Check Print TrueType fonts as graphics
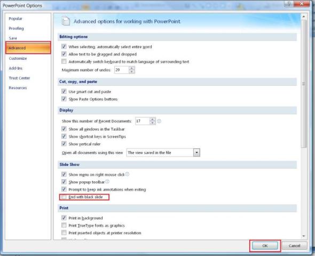 64,225
